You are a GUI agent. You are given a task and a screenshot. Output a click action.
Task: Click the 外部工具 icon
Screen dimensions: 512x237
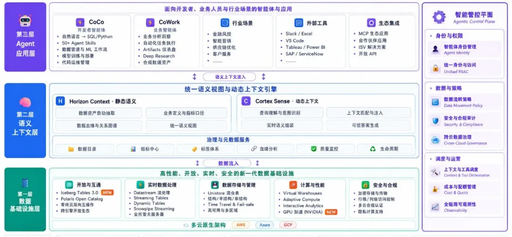pyautogui.click(x=299, y=23)
